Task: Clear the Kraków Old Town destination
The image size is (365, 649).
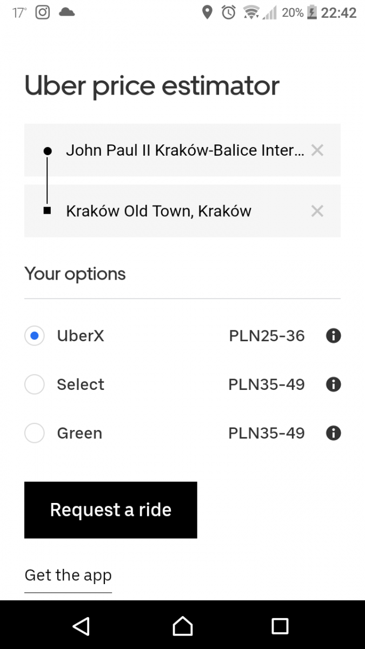Action: pyautogui.click(x=317, y=211)
